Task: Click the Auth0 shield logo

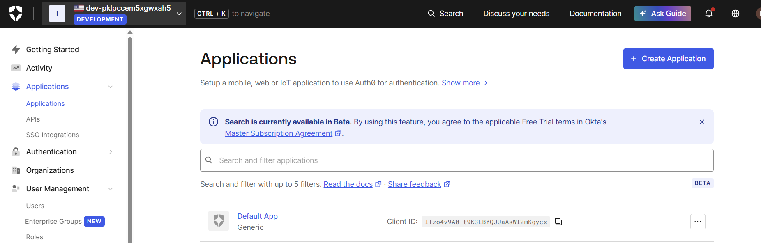Action: [16, 14]
